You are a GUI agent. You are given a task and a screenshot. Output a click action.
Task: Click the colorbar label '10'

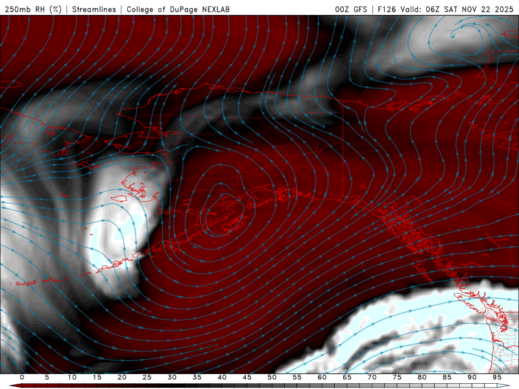click(x=72, y=377)
